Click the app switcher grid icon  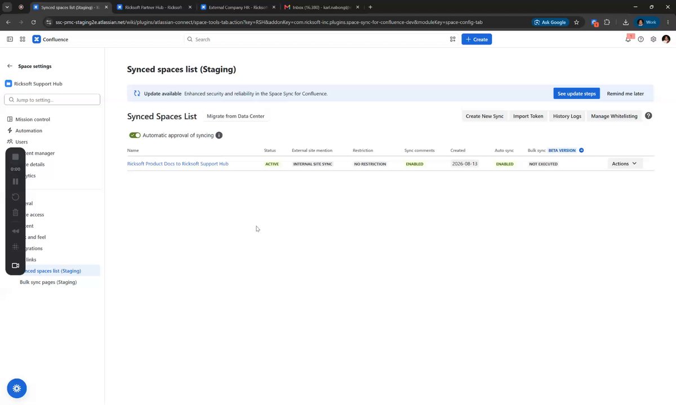pyautogui.click(x=23, y=39)
